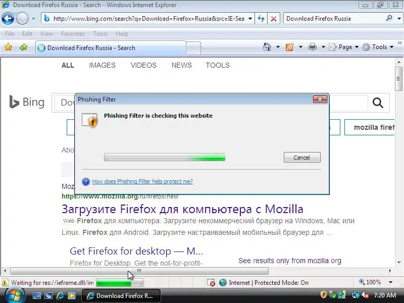Viewport: 404px width, 303px height.
Task: Click the Home icon in command bar
Action: coord(267,47)
